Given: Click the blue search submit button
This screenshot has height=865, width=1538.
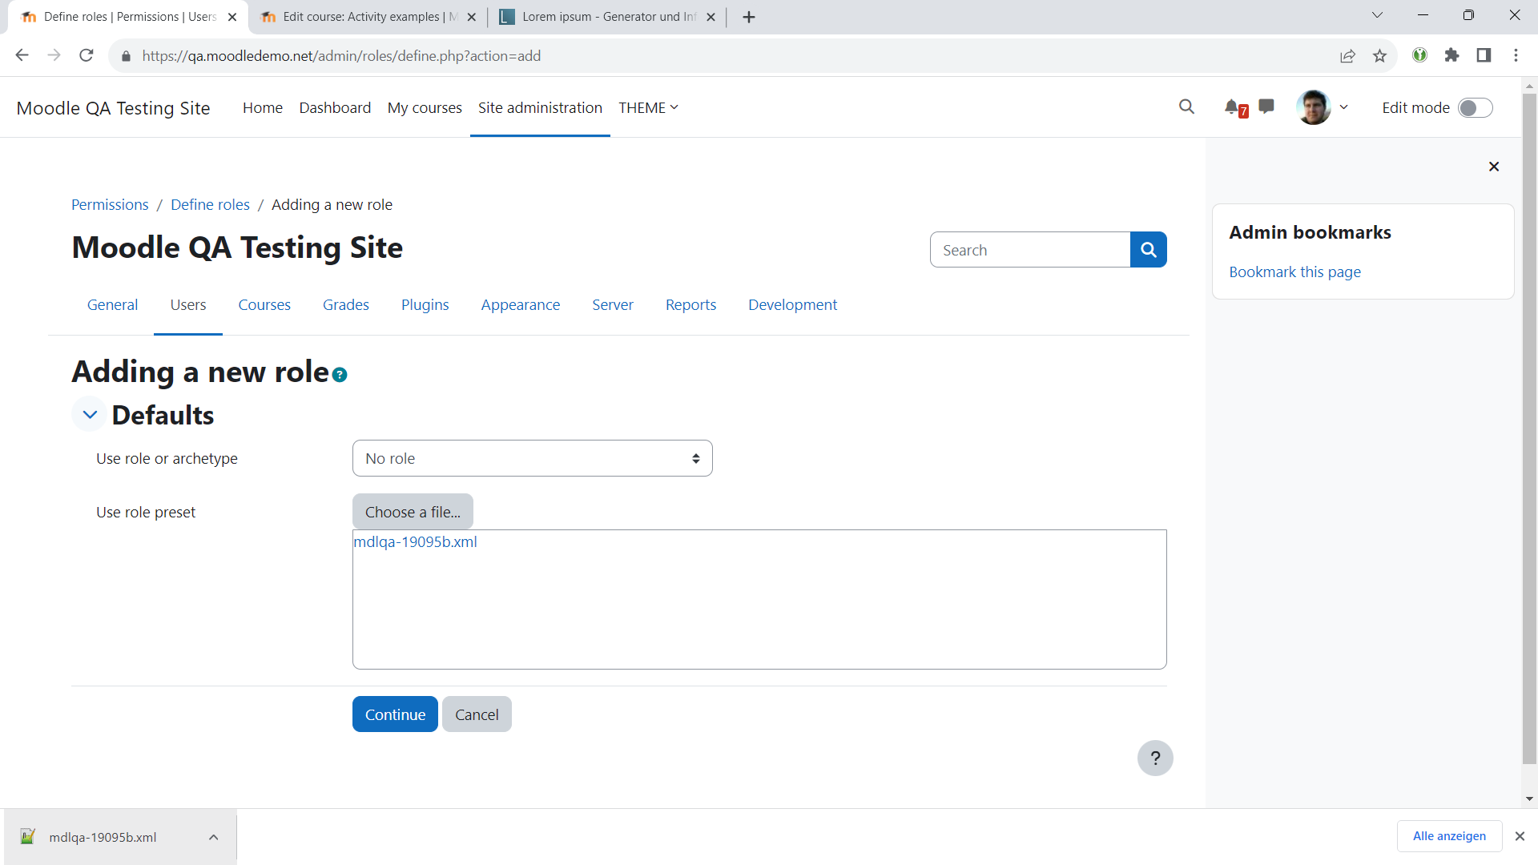Looking at the screenshot, I should [x=1148, y=250].
